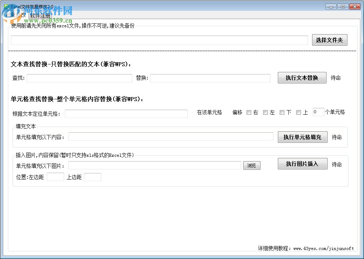
Task: Click the 待命 status next to 执行图片插入
Action: 337,164
